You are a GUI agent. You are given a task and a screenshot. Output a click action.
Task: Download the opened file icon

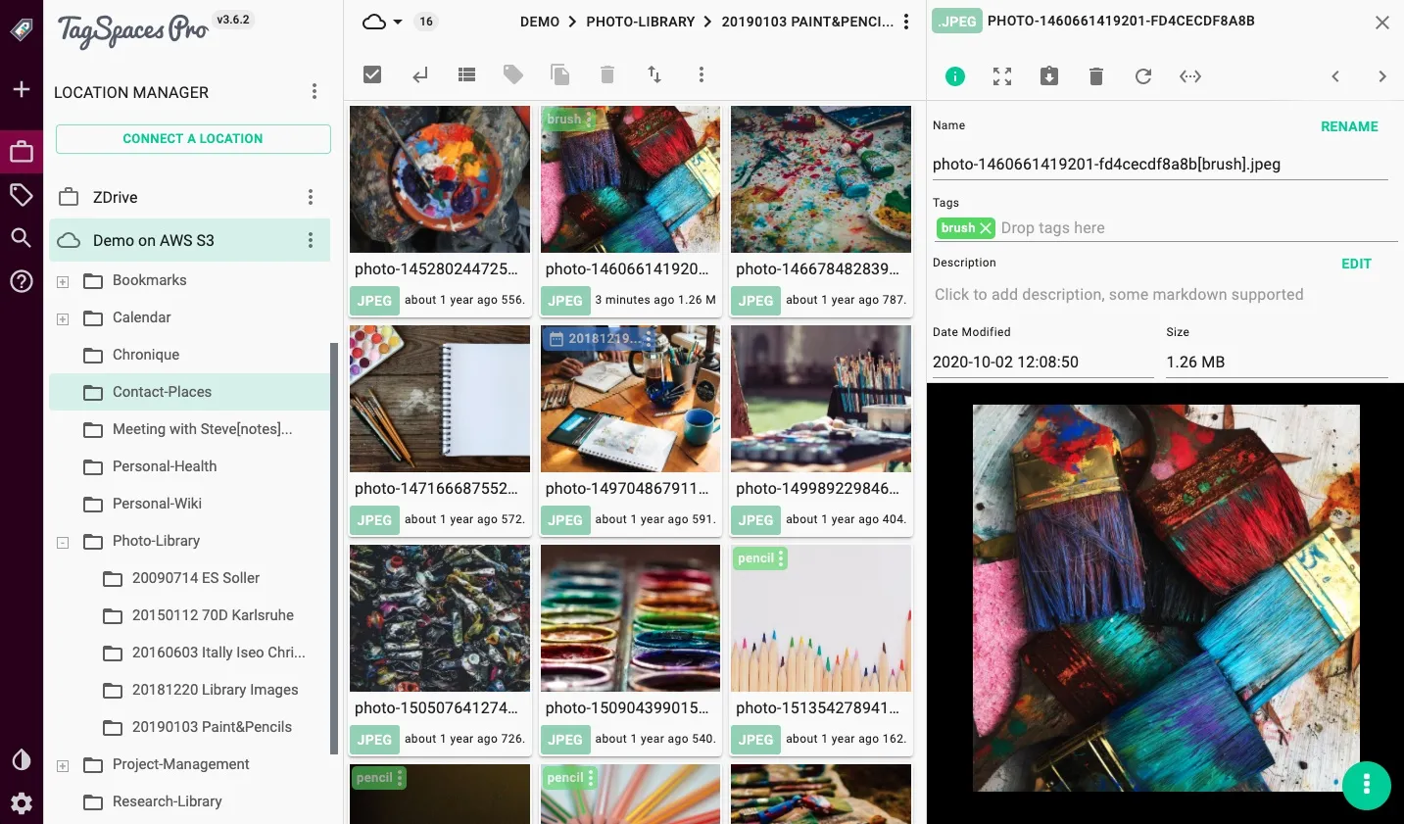tap(1049, 76)
